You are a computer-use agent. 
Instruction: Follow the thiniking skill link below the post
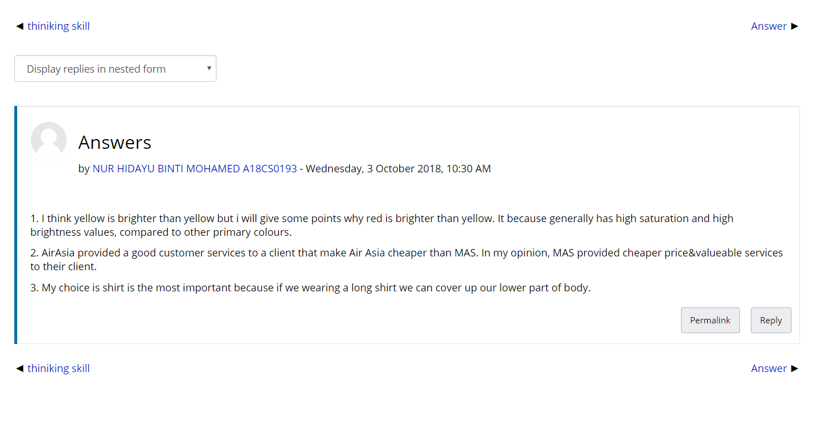(x=58, y=369)
